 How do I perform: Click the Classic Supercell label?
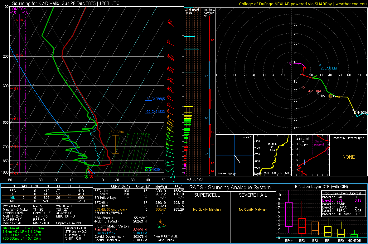point(319,143)
